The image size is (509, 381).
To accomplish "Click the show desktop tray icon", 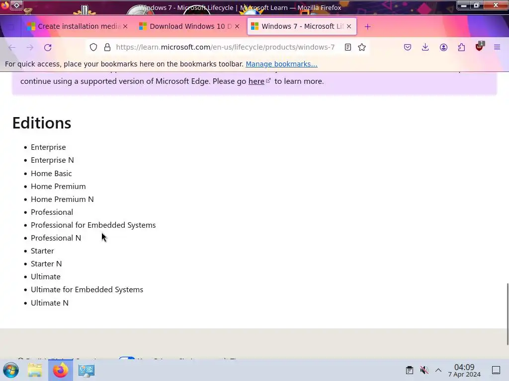I will pos(496,370).
